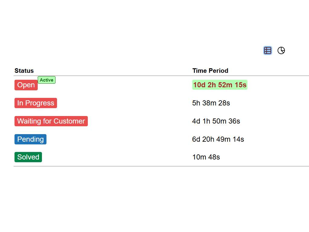The height and width of the screenshot is (232, 309).
Task: Select the 5h 38m 28s time value
Action: tap(211, 103)
